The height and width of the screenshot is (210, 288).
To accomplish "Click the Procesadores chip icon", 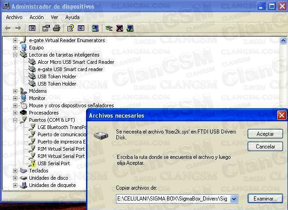I will [x=24, y=113].
